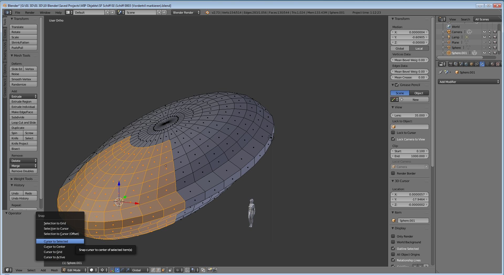Choose Cursor to Center in Snap menu

pos(54,247)
